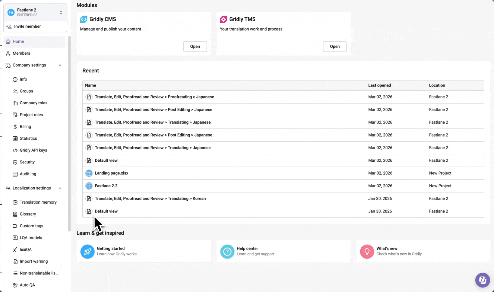Open Audit log in Company settings
The height and width of the screenshot is (292, 494).
pyautogui.click(x=28, y=174)
